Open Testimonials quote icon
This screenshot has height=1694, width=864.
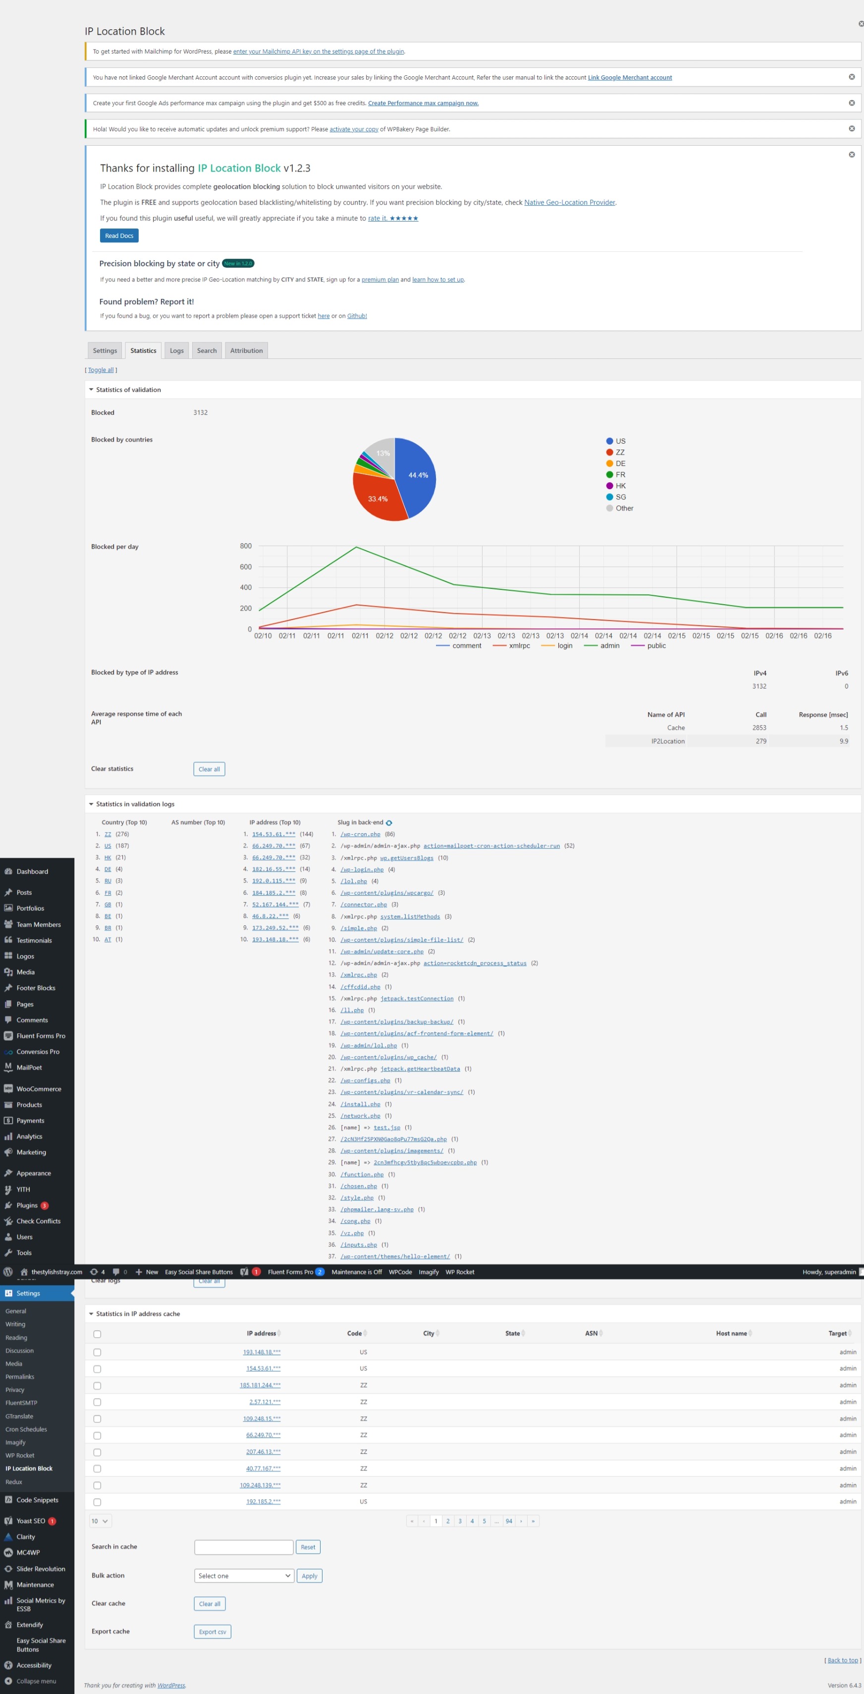8,940
